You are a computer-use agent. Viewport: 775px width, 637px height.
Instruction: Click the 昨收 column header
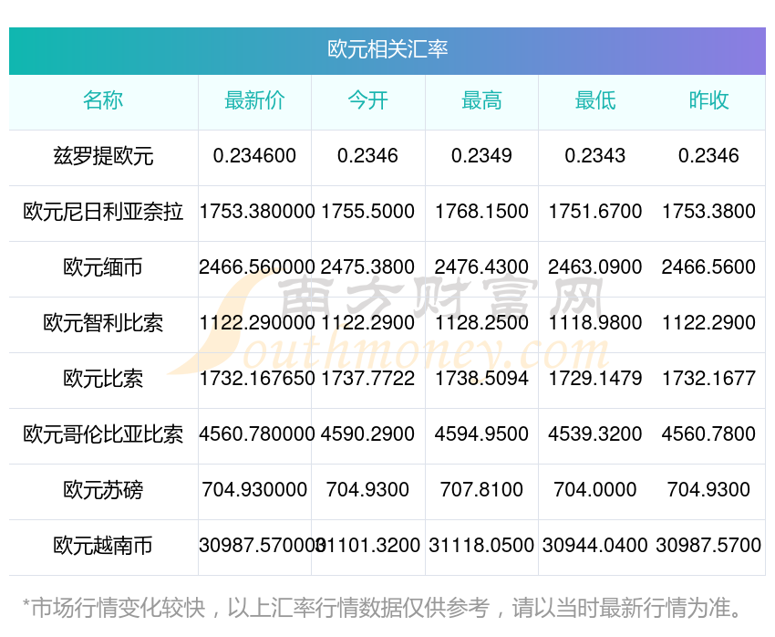point(708,100)
